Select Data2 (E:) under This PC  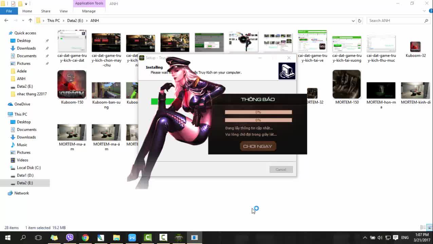25,183
